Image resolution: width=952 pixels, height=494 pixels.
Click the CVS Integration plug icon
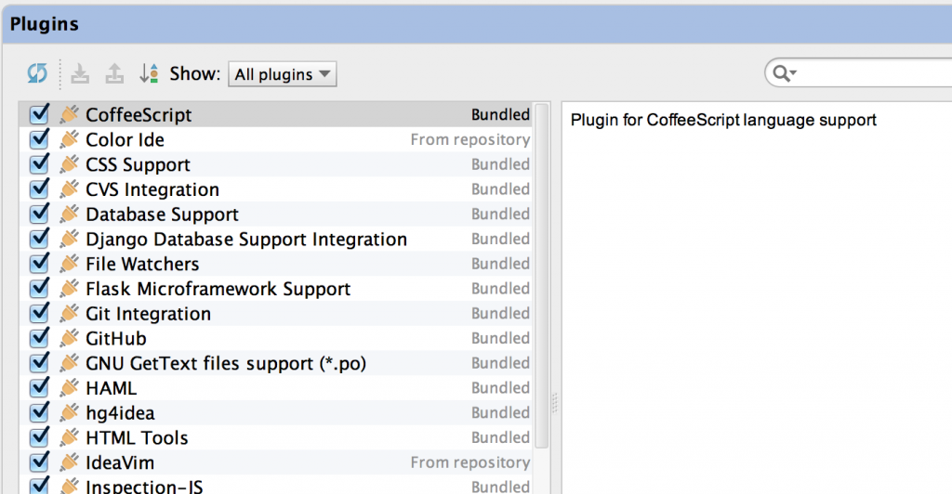tap(69, 189)
